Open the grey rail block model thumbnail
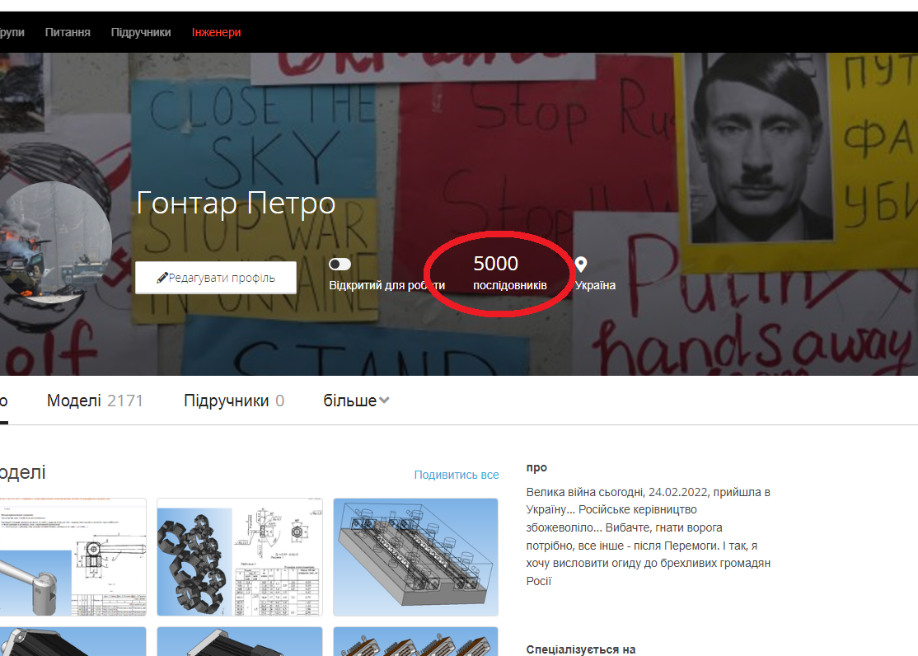918x656 pixels. click(415, 557)
